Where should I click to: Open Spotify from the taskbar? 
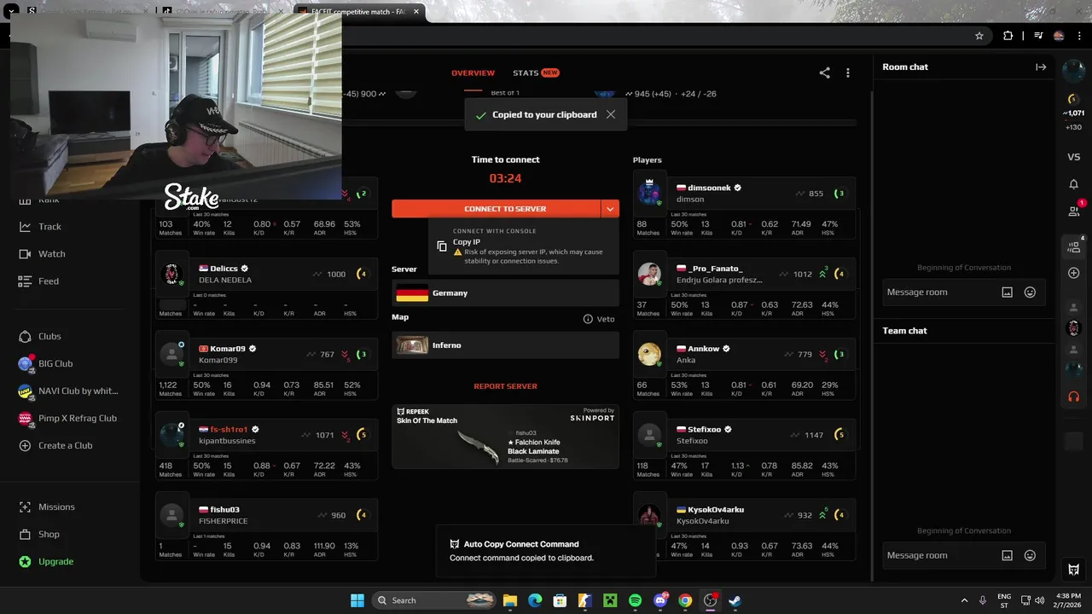636,600
